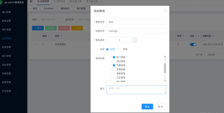The image size is (224, 113).
Task: Select the 停用 status radio button
Action: coord(120,49)
